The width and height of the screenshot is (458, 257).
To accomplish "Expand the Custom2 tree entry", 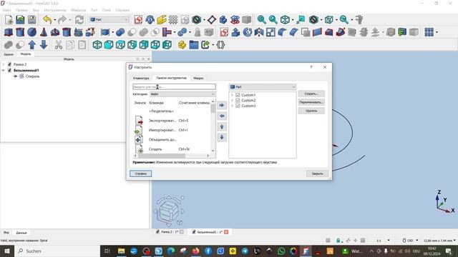I will click(232, 100).
